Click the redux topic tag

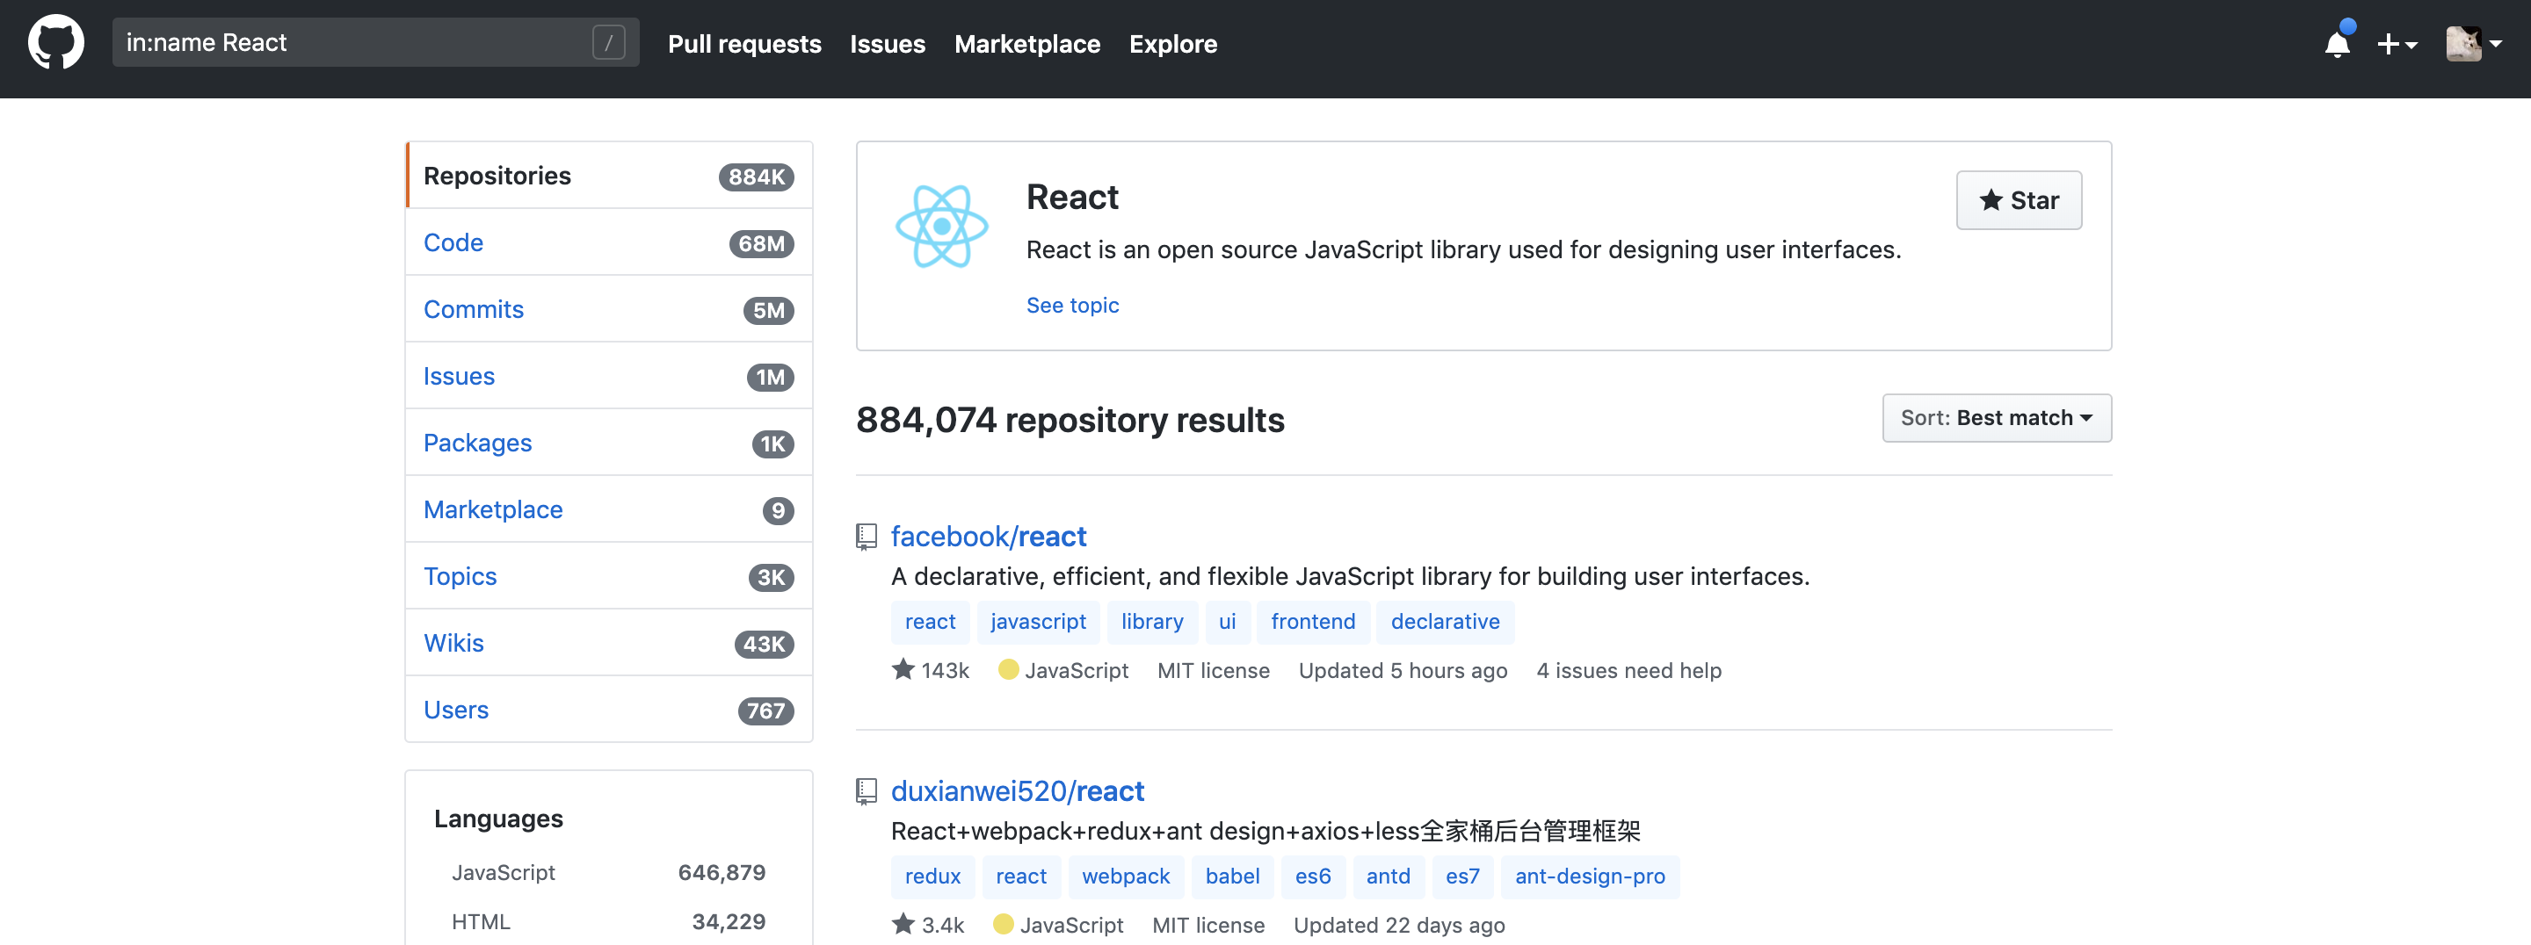pyautogui.click(x=932, y=876)
